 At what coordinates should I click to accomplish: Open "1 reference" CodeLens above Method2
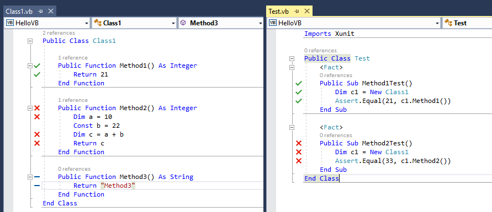point(73,100)
